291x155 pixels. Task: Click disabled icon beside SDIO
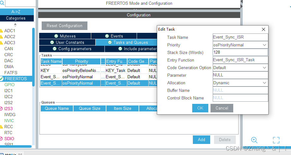(1, 139)
